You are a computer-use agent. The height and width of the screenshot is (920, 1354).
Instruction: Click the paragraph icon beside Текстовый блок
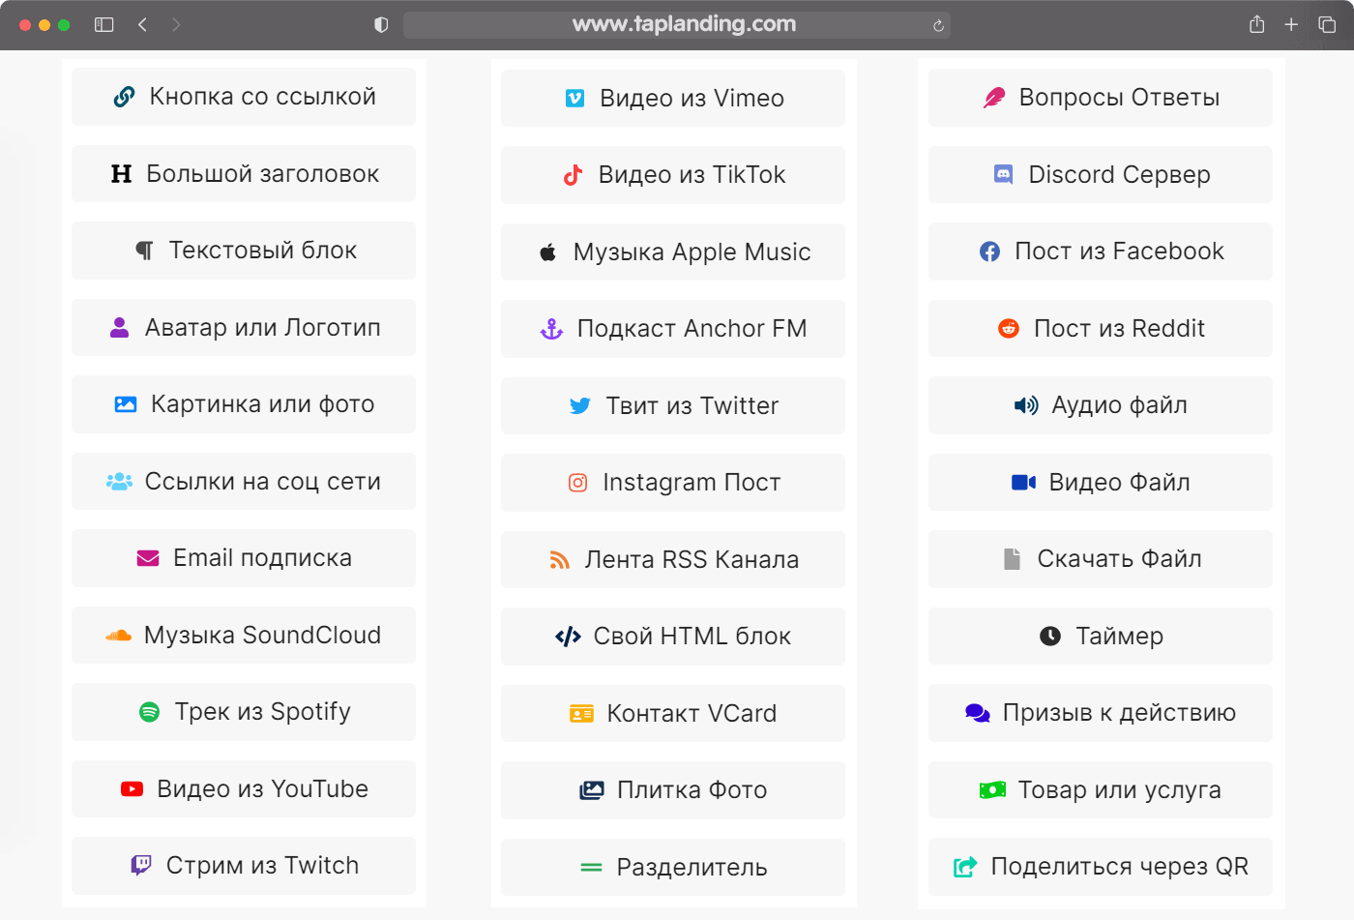(144, 251)
